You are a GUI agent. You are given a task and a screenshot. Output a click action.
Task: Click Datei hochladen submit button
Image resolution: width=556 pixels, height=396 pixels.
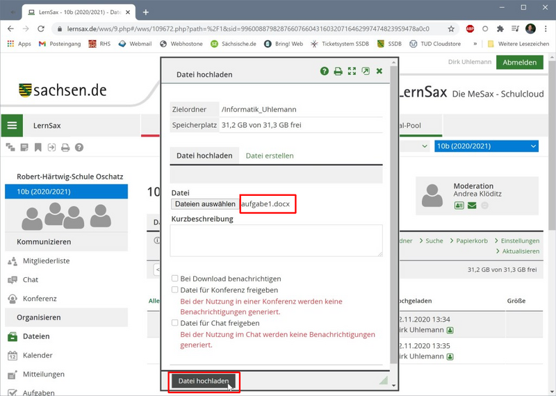(204, 381)
